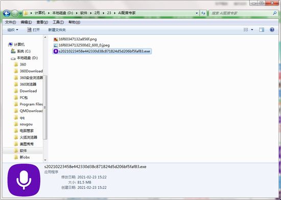Open the recent pages dropdown arrow

tap(20, 13)
